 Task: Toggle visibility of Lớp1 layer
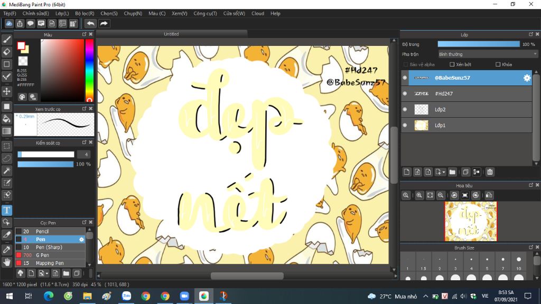pyautogui.click(x=405, y=125)
